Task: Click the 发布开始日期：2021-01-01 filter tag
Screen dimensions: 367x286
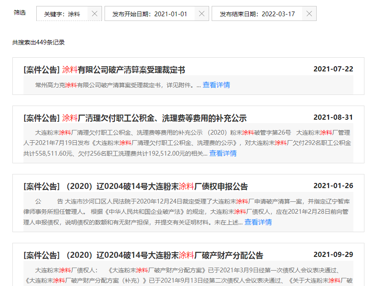Action: coord(157,14)
